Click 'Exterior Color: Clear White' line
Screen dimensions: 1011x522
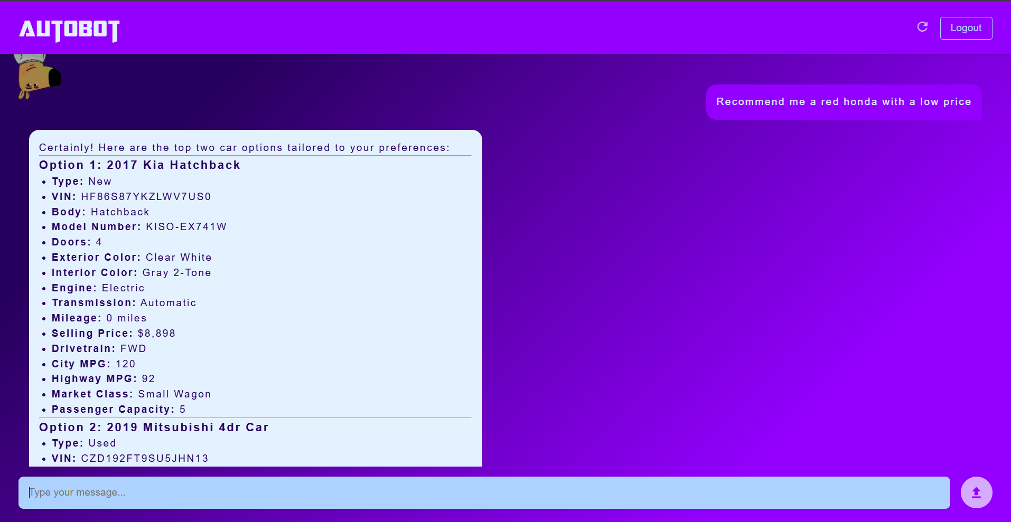tap(132, 258)
